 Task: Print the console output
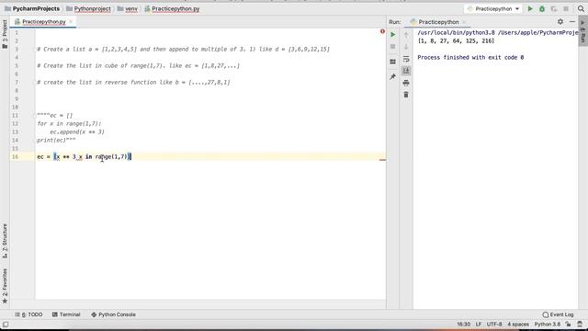[x=406, y=83]
